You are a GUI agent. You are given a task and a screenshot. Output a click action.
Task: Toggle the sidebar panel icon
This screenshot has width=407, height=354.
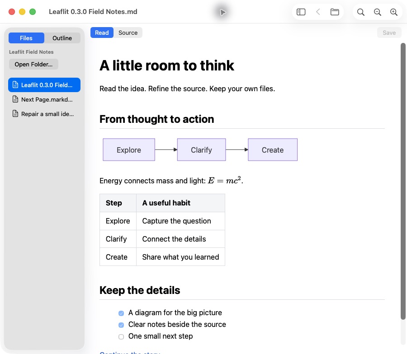click(x=301, y=12)
